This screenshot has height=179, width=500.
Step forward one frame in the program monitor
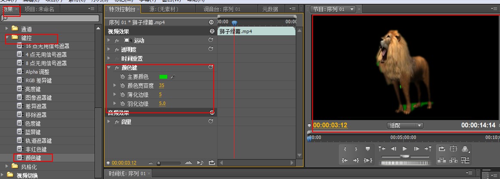click(417, 149)
